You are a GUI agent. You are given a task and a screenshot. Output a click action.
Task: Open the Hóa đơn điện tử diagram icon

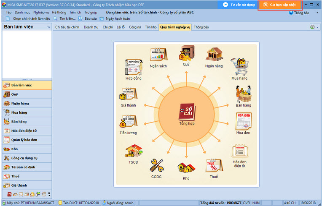(x=239, y=152)
